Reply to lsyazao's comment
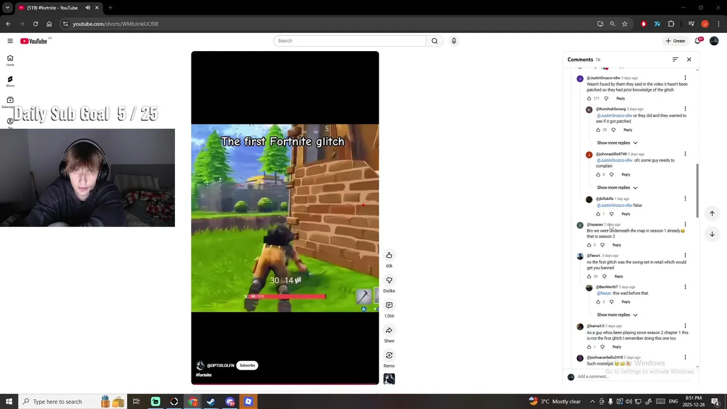Screen dimensions: 727x409 (x=616, y=245)
